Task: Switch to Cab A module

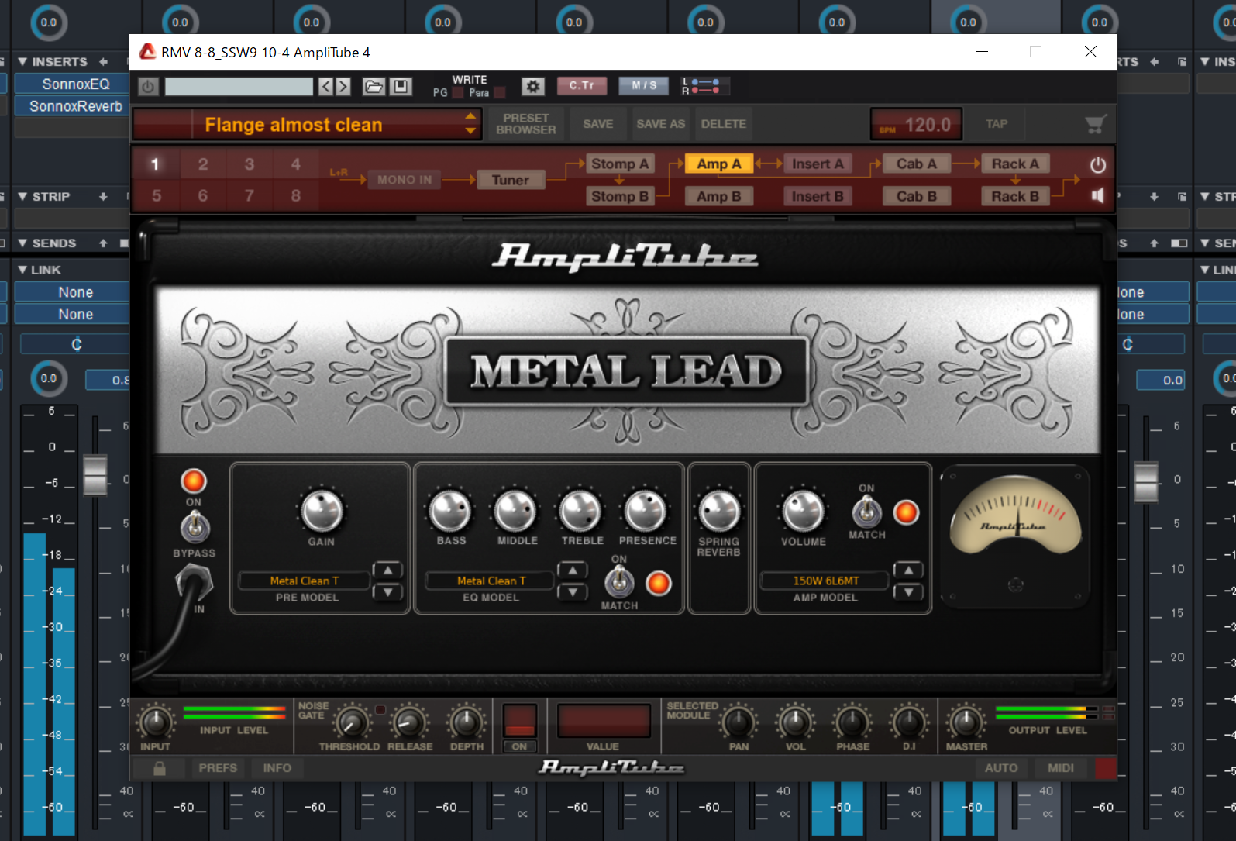Action: pyautogui.click(x=916, y=164)
